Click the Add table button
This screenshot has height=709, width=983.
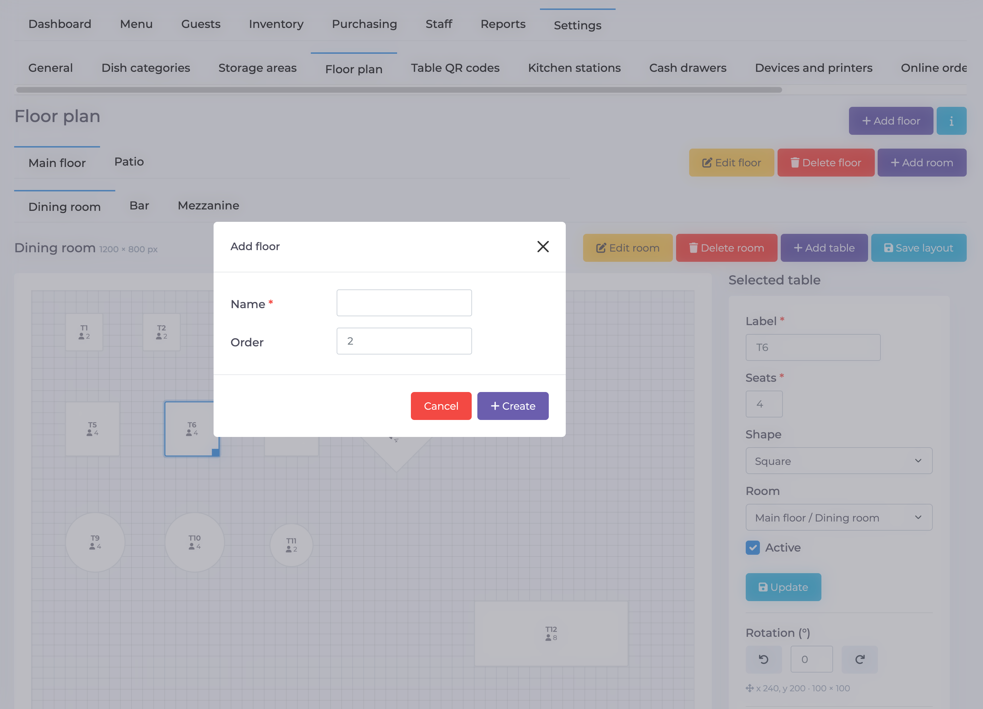coord(824,248)
